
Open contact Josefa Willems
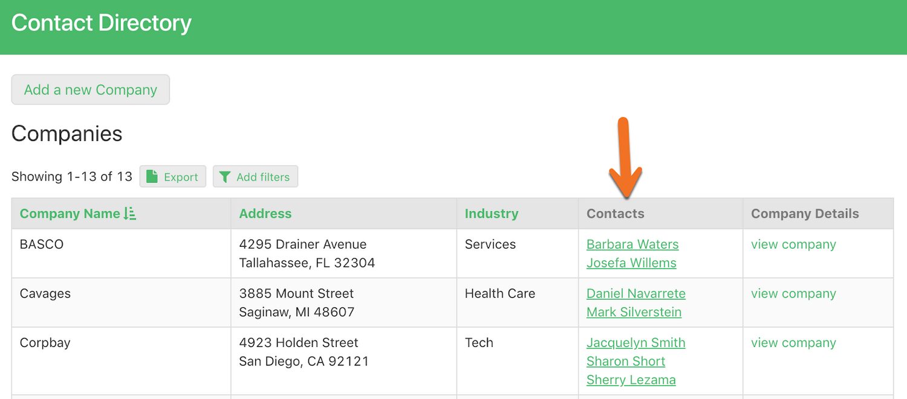[x=631, y=263]
